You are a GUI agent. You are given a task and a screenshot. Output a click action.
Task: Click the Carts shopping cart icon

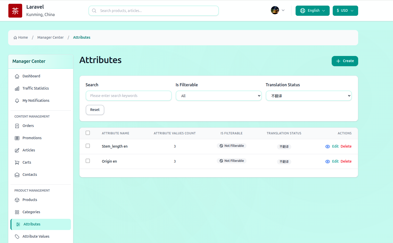(17, 163)
